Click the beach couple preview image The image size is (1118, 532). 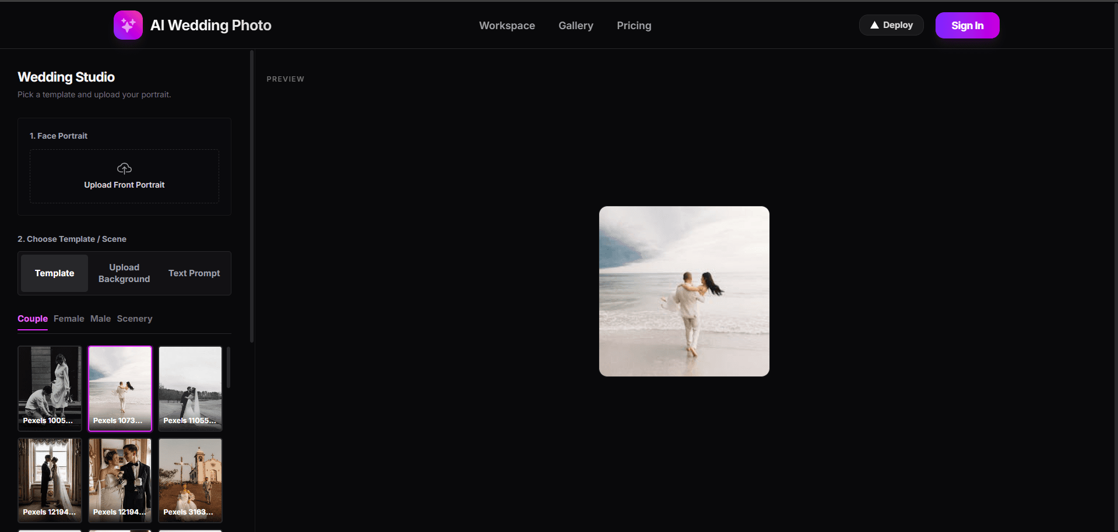pos(684,291)
